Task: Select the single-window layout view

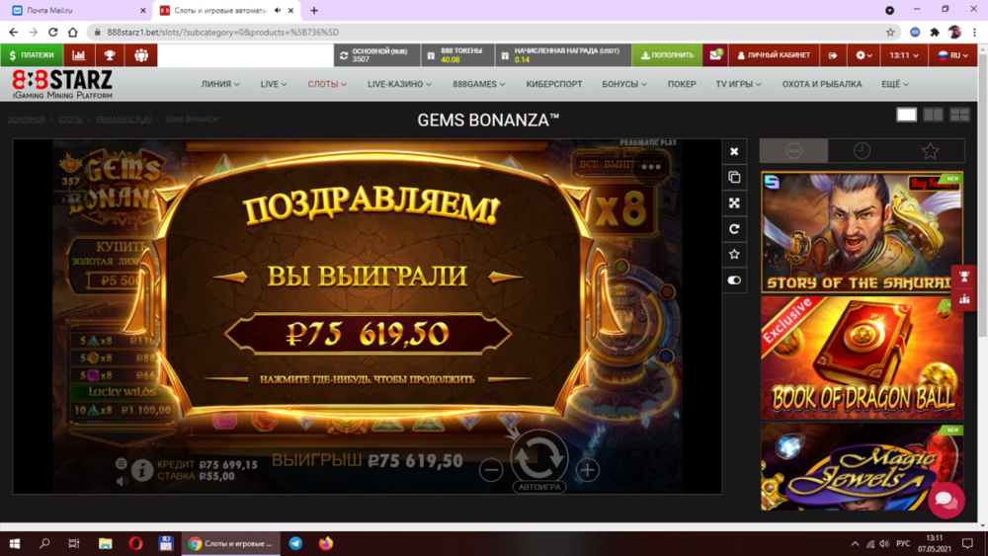Action: tap(906, 115)
